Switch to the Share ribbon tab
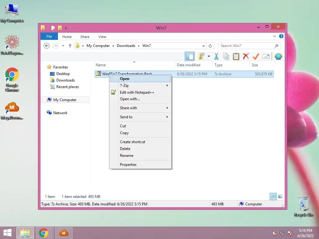The image size is (319, 239). click(x=85, y=37)
